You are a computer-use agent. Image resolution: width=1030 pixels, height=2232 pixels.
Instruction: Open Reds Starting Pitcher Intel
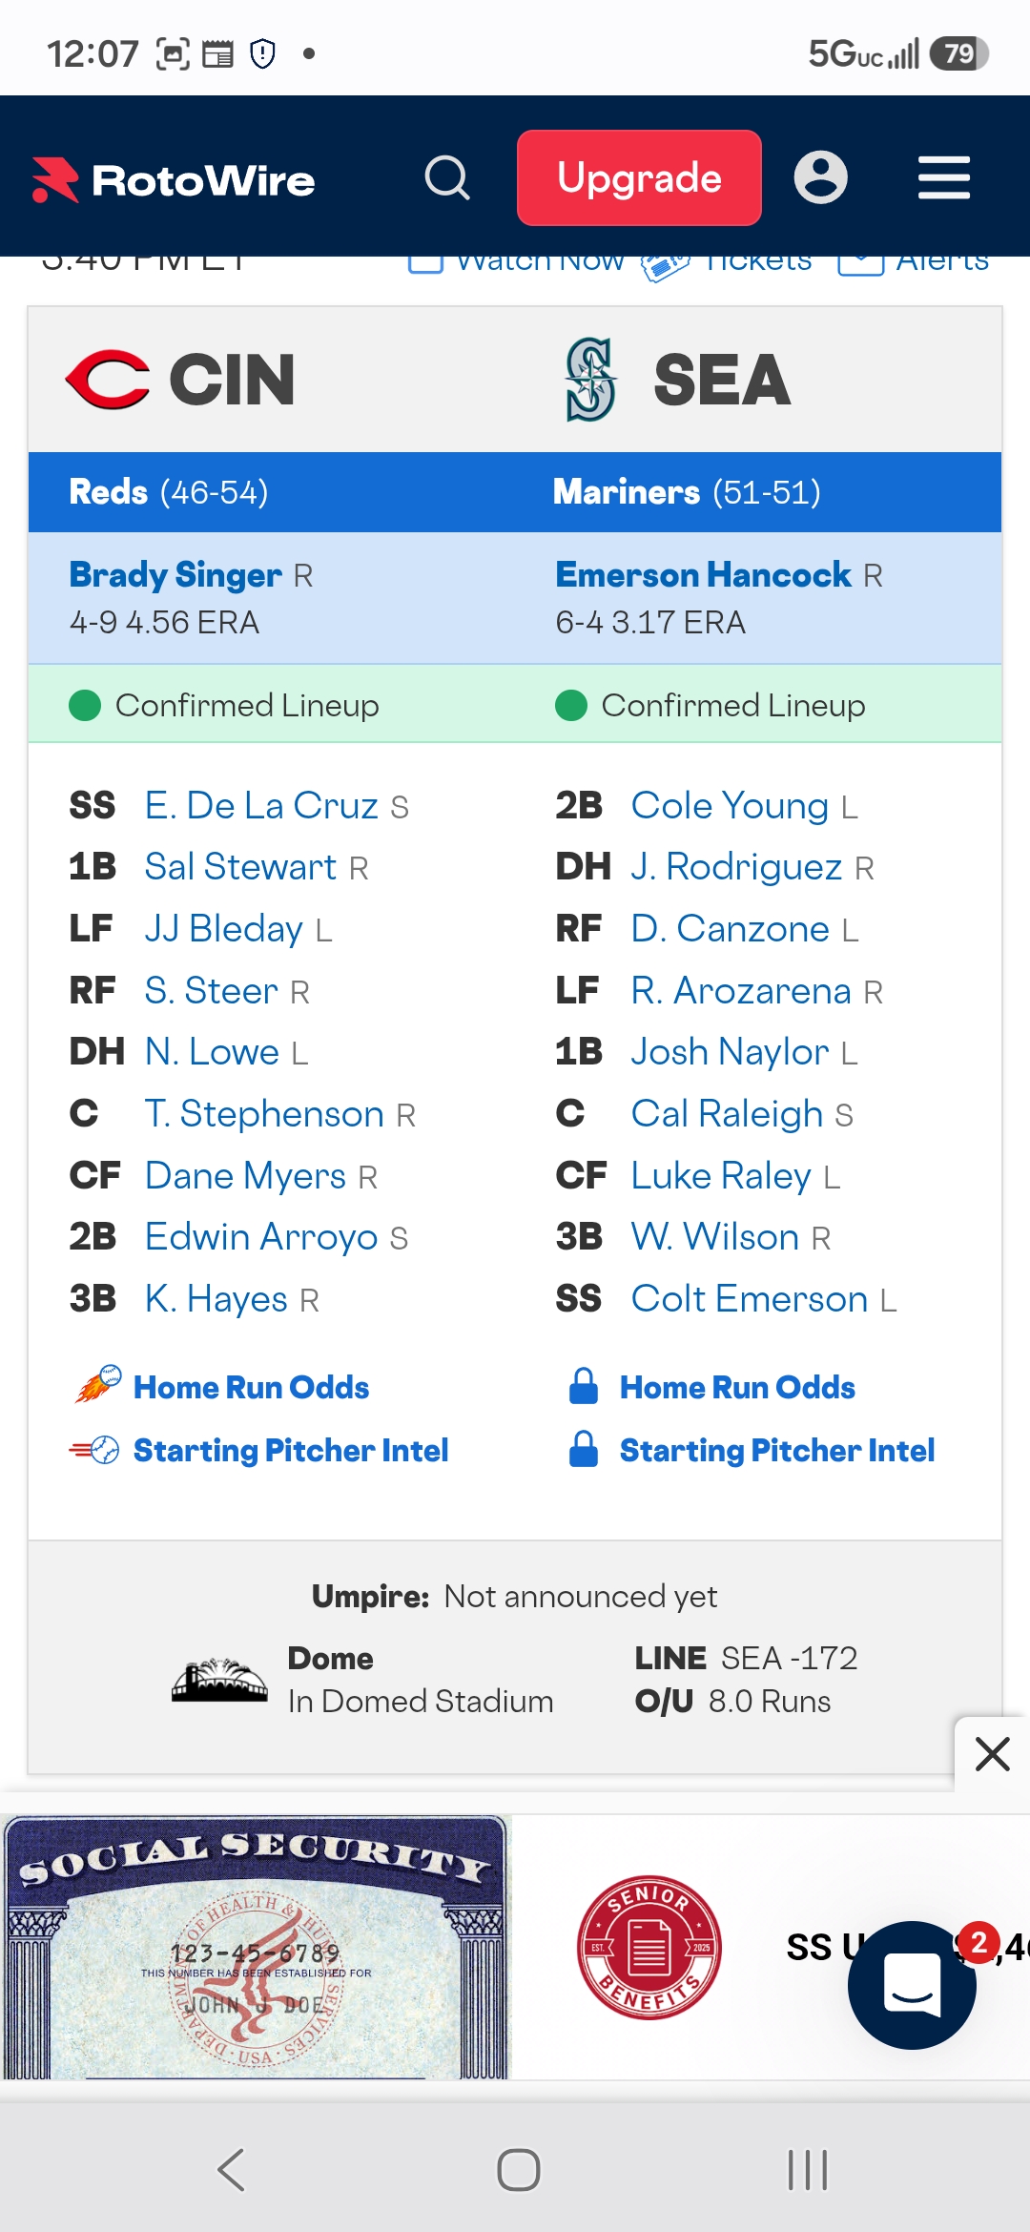click(291, 1450)
